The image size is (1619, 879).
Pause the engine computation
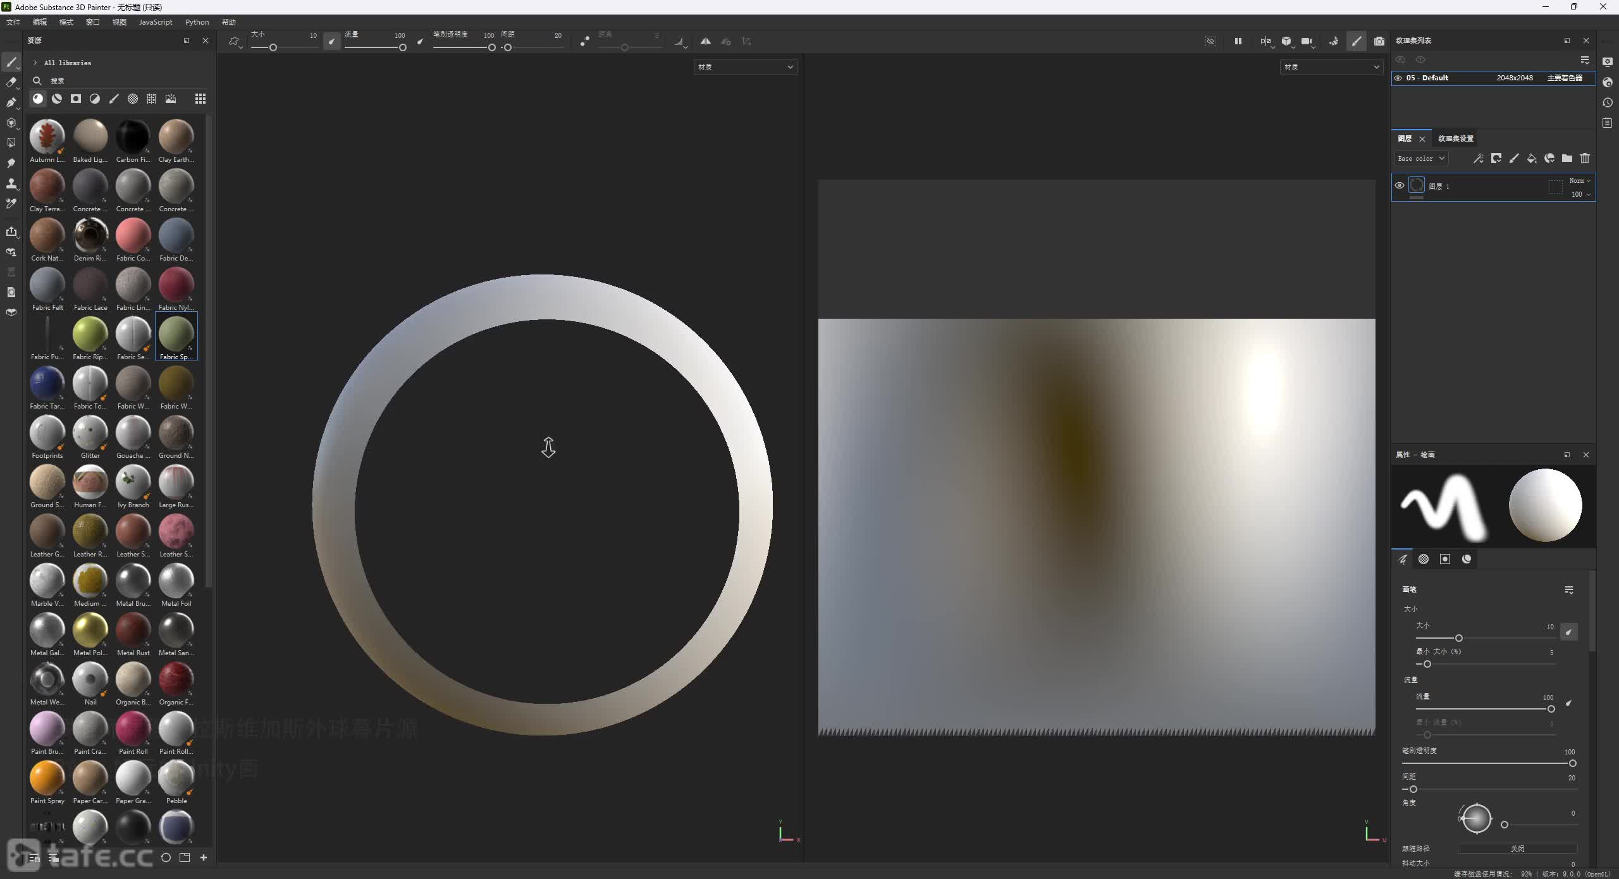pos(1238,41)
